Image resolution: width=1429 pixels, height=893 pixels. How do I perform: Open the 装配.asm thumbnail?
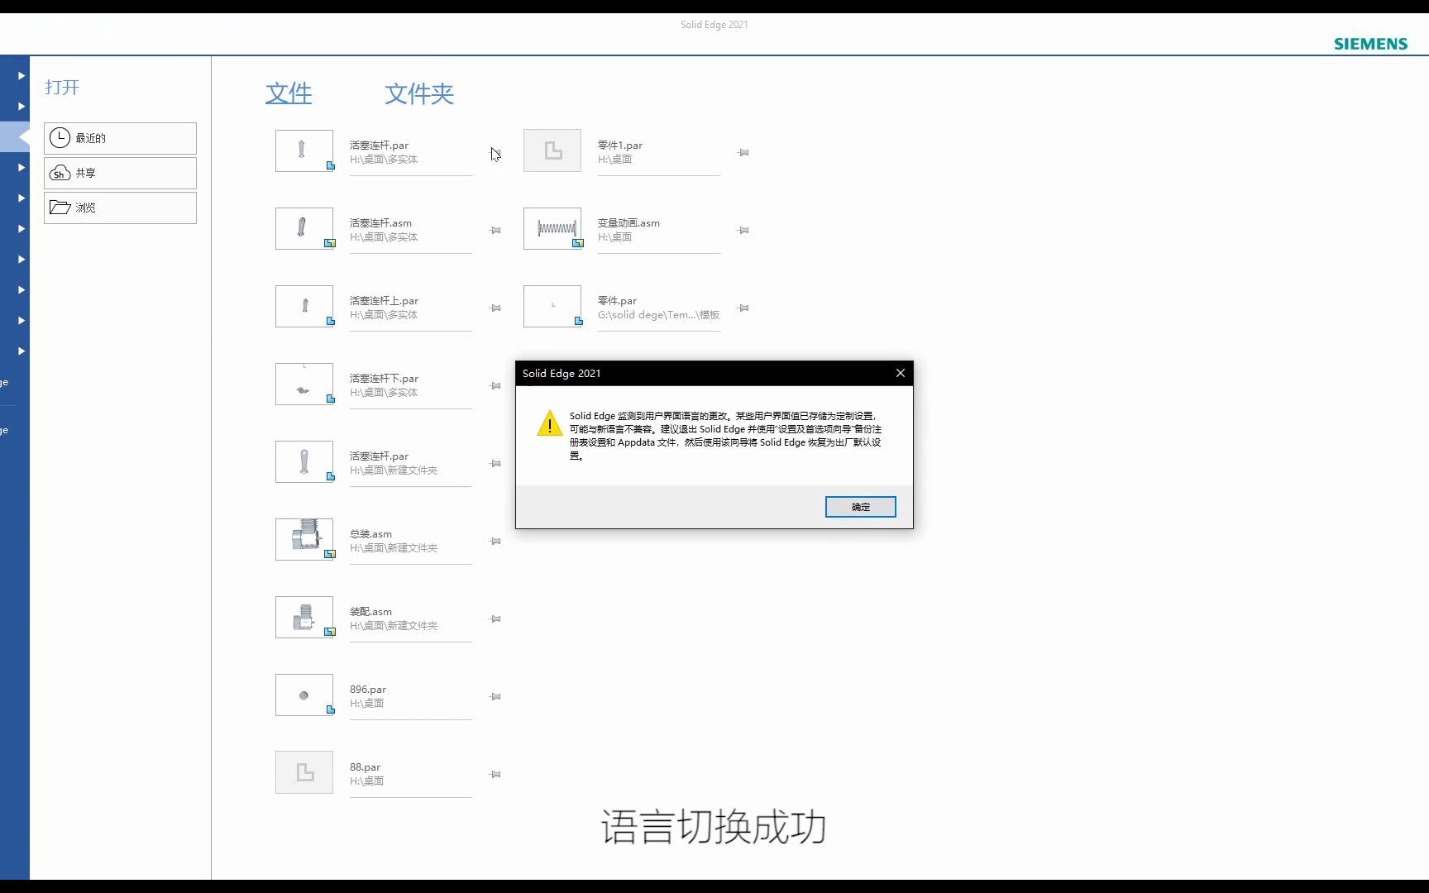[304, 617]
